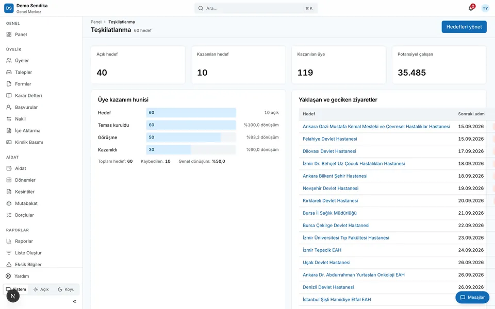Open the notifications bell icon

(x=471, y=8)
